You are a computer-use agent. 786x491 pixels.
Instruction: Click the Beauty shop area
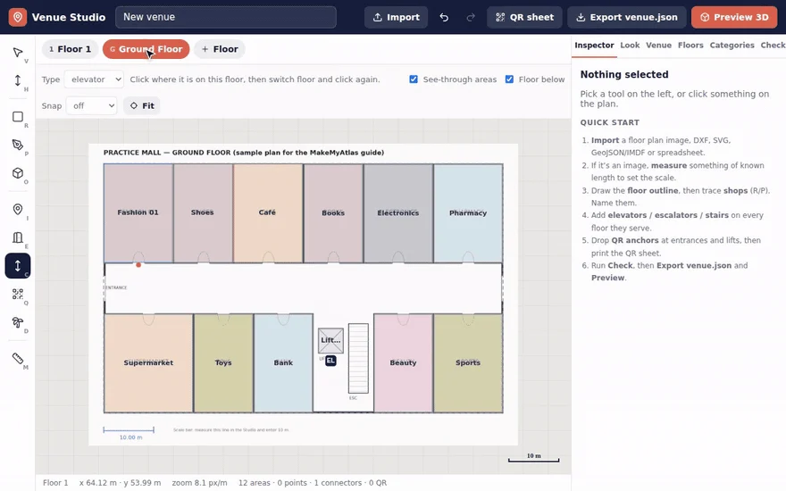tap(403, 362)
